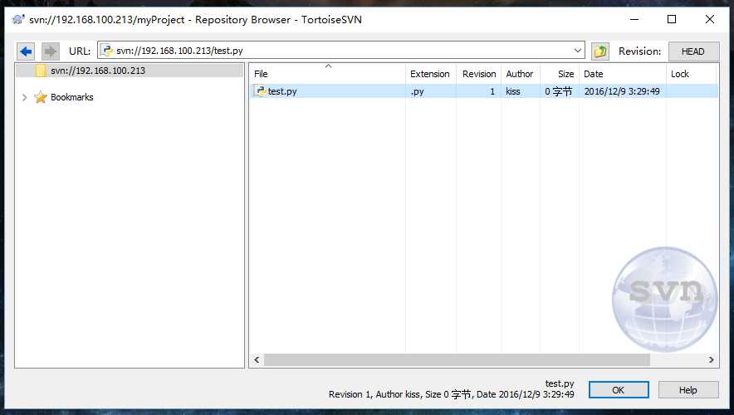Screen dimensions: 734x415
Task: Open the URL combo box dropdown arrow
Action: click(x=578, y=51)
